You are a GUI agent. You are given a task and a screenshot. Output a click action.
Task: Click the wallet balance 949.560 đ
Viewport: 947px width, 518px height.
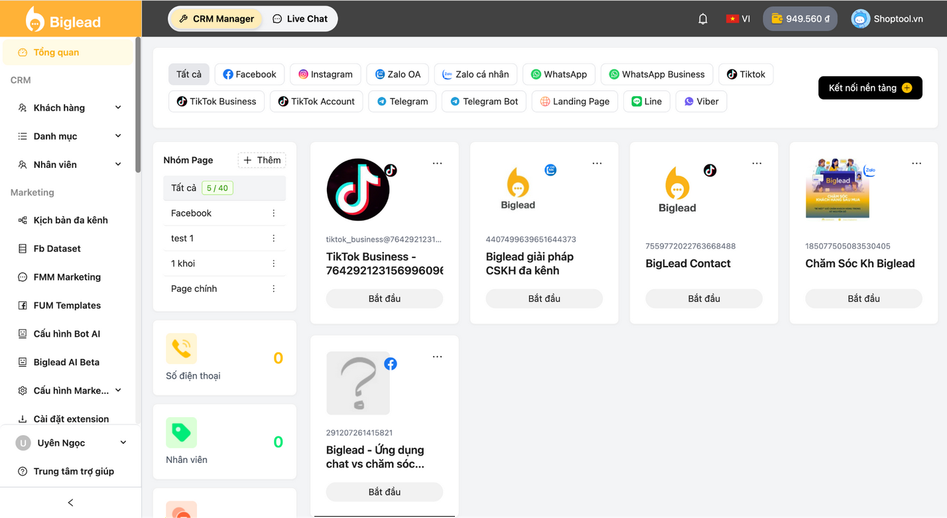[800, 19]
